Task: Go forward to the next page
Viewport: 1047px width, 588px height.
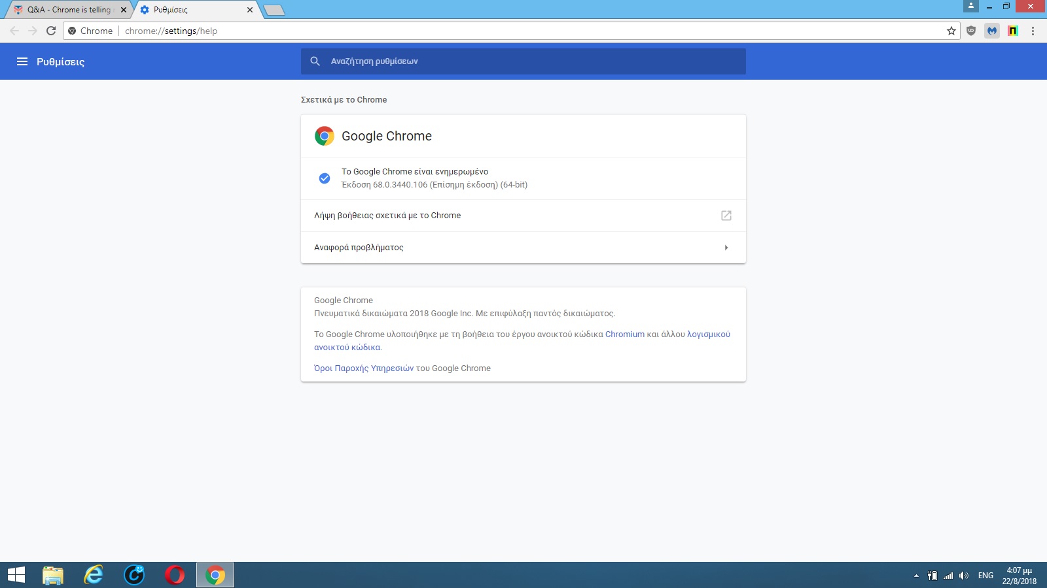Action: [x=33, y=31]
